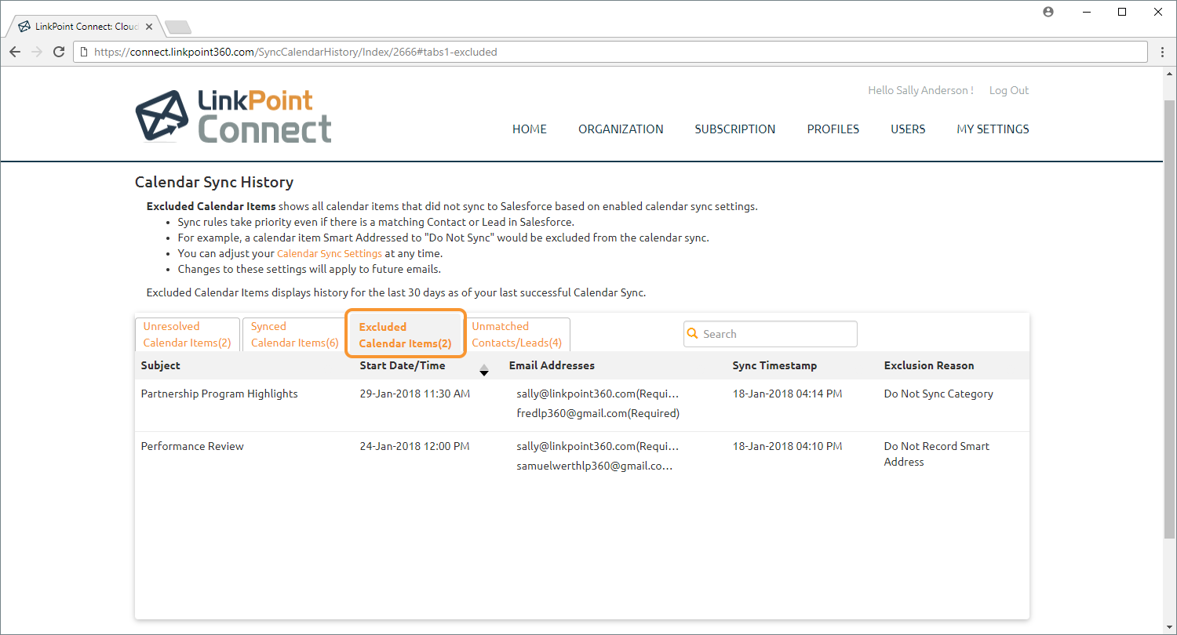Sort by Subject column header
Screen dimensions: 1177x635
161,365
